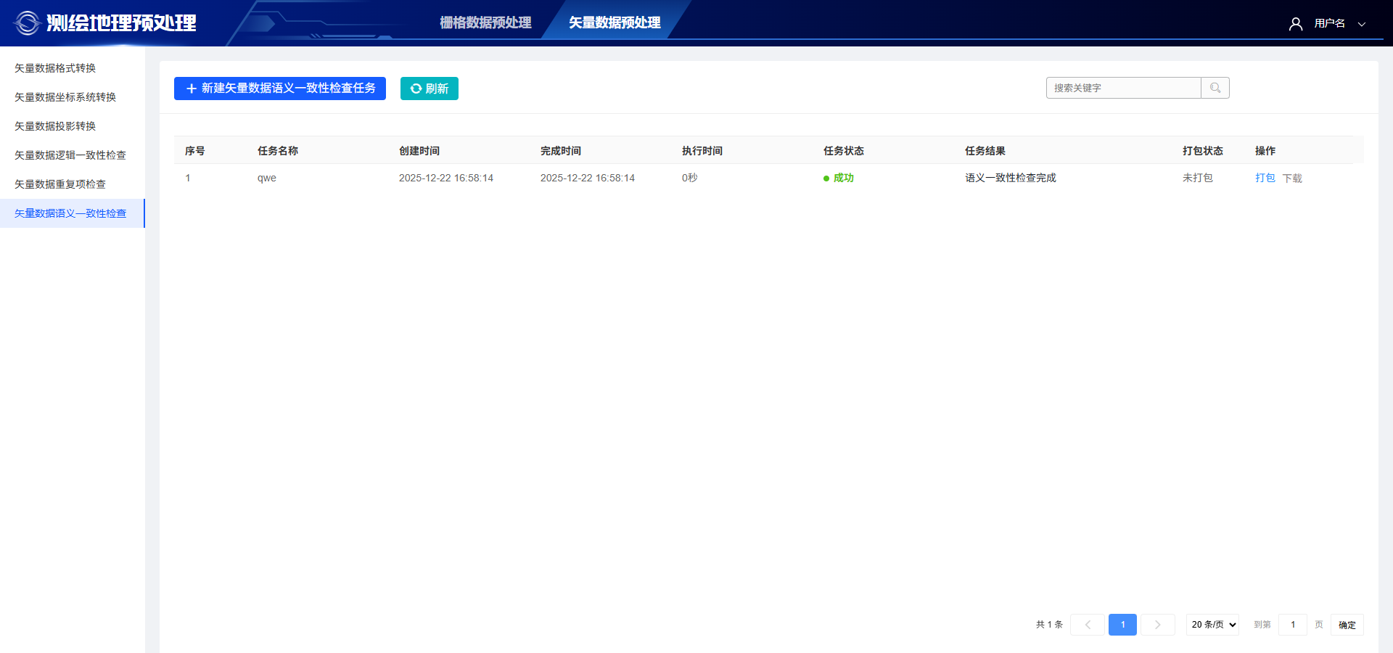Image resolution: width=1393 pixels, height=653 pixels.
Task: Click the search magnifier icon
Action: [x=1215, y=88]
